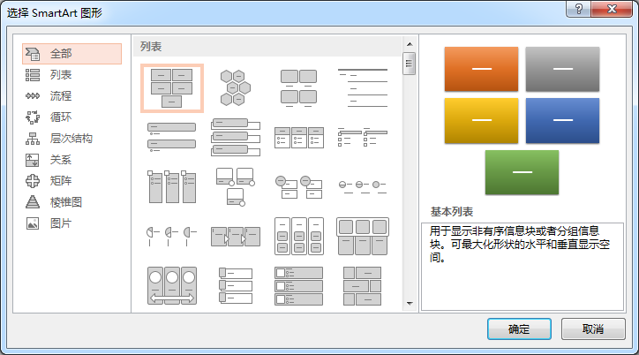The height and width of the screenshot is (355, 639).
Task: Select the bending picture accent list with circles
Action: click(x=236, y=186)
